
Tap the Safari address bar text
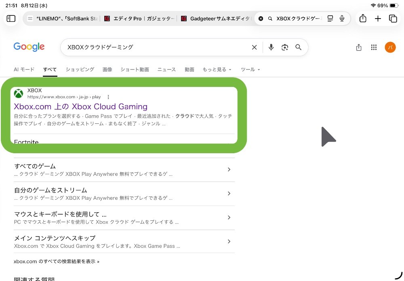[x=299, y=19]
